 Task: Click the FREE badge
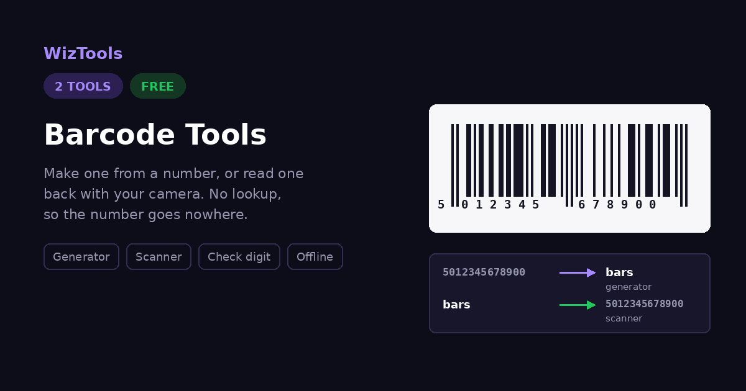click(158, 86)
